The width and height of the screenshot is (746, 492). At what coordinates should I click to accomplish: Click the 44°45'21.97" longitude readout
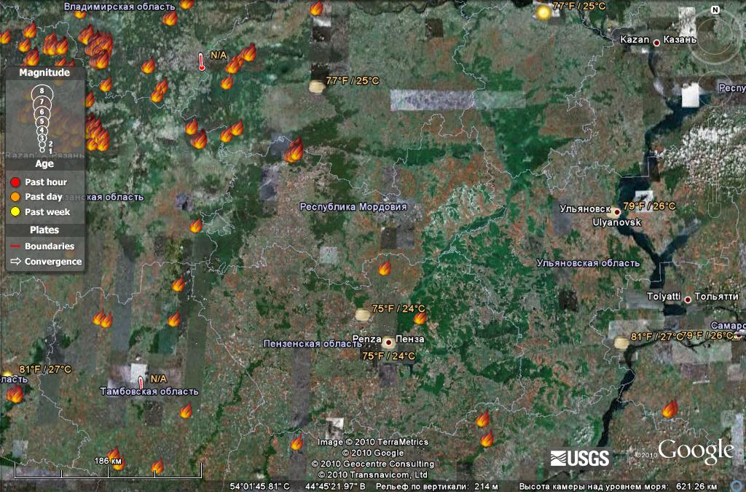pos(335,486)
